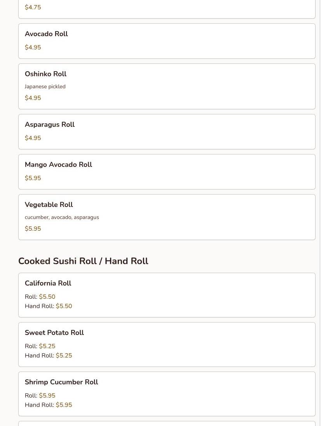
Task: Select the Oshinko Roll menu card
Action: [x=167, y=86]
